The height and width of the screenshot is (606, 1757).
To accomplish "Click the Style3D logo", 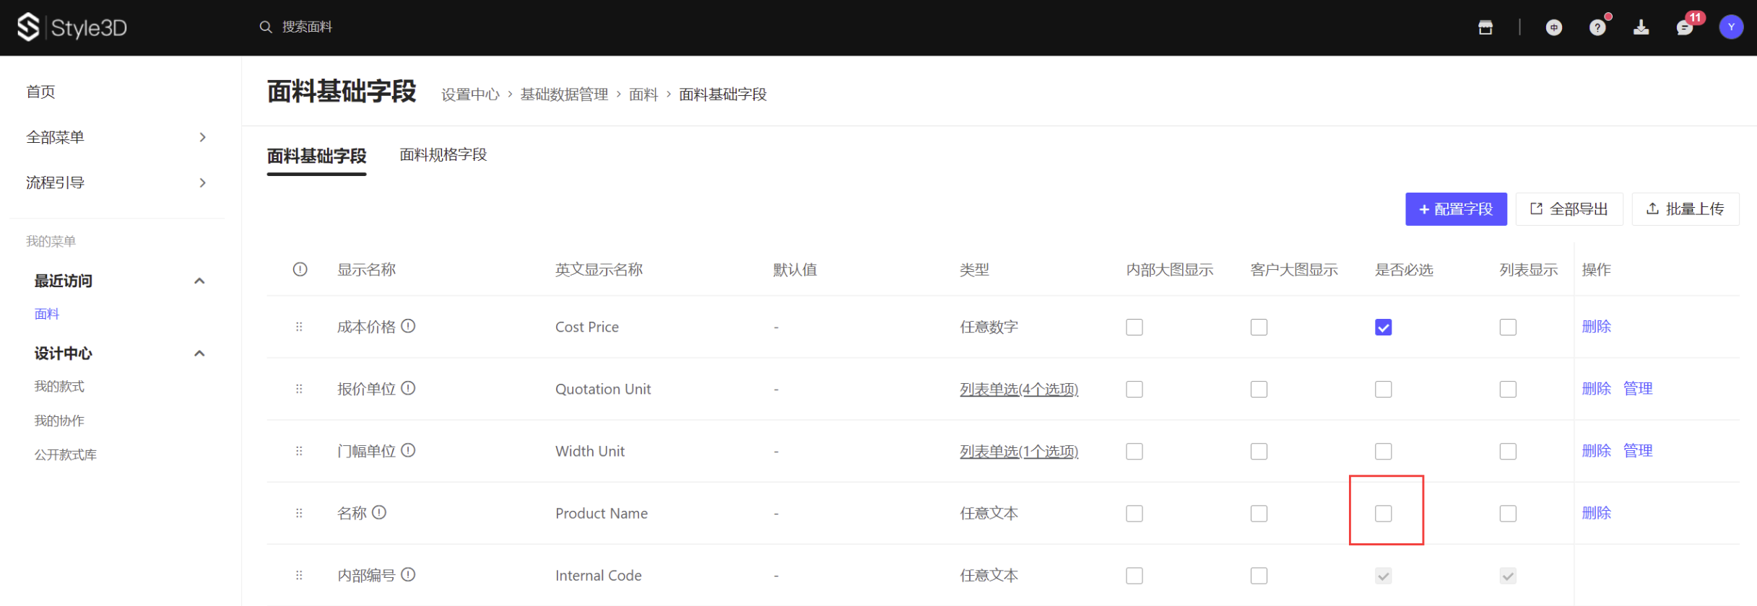I will (71, 27).
